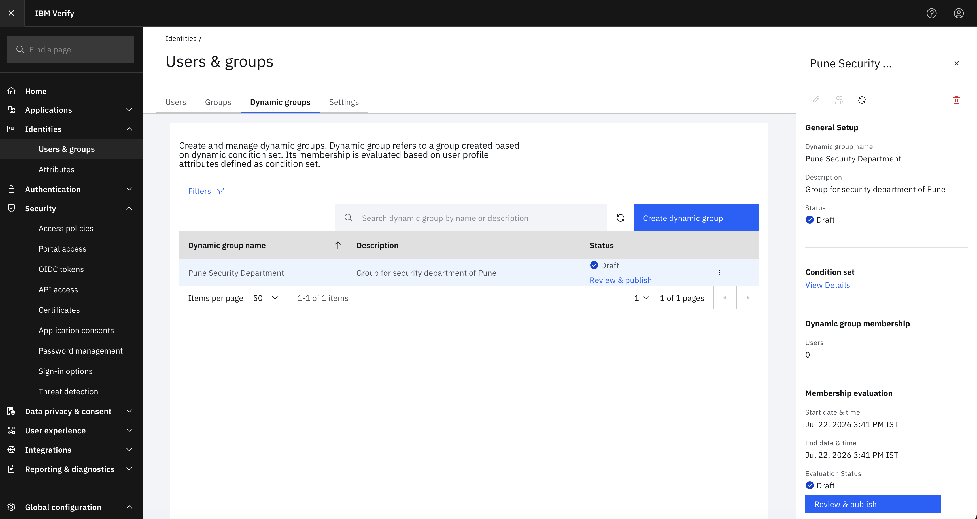Click the red delete trash icon

957,100
